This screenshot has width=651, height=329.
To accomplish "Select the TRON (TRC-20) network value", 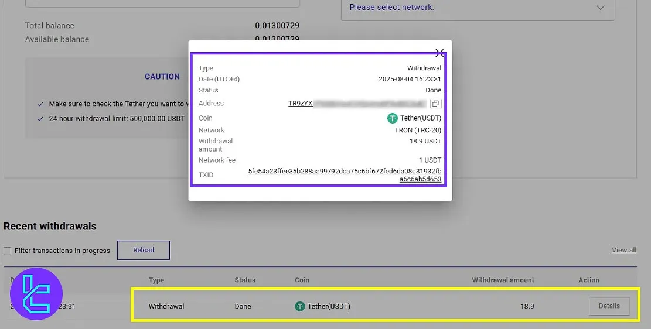I will 418,130.
